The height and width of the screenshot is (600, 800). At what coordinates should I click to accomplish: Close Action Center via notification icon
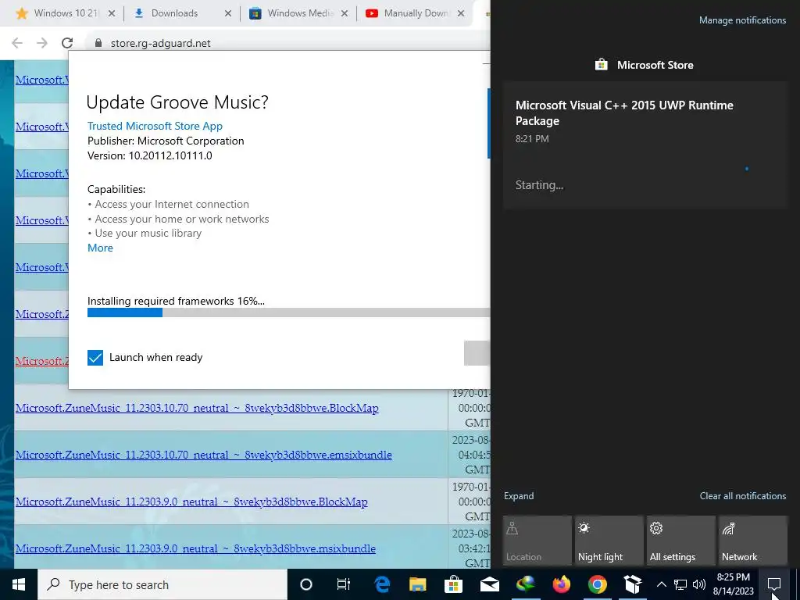[x=774, y=584]
